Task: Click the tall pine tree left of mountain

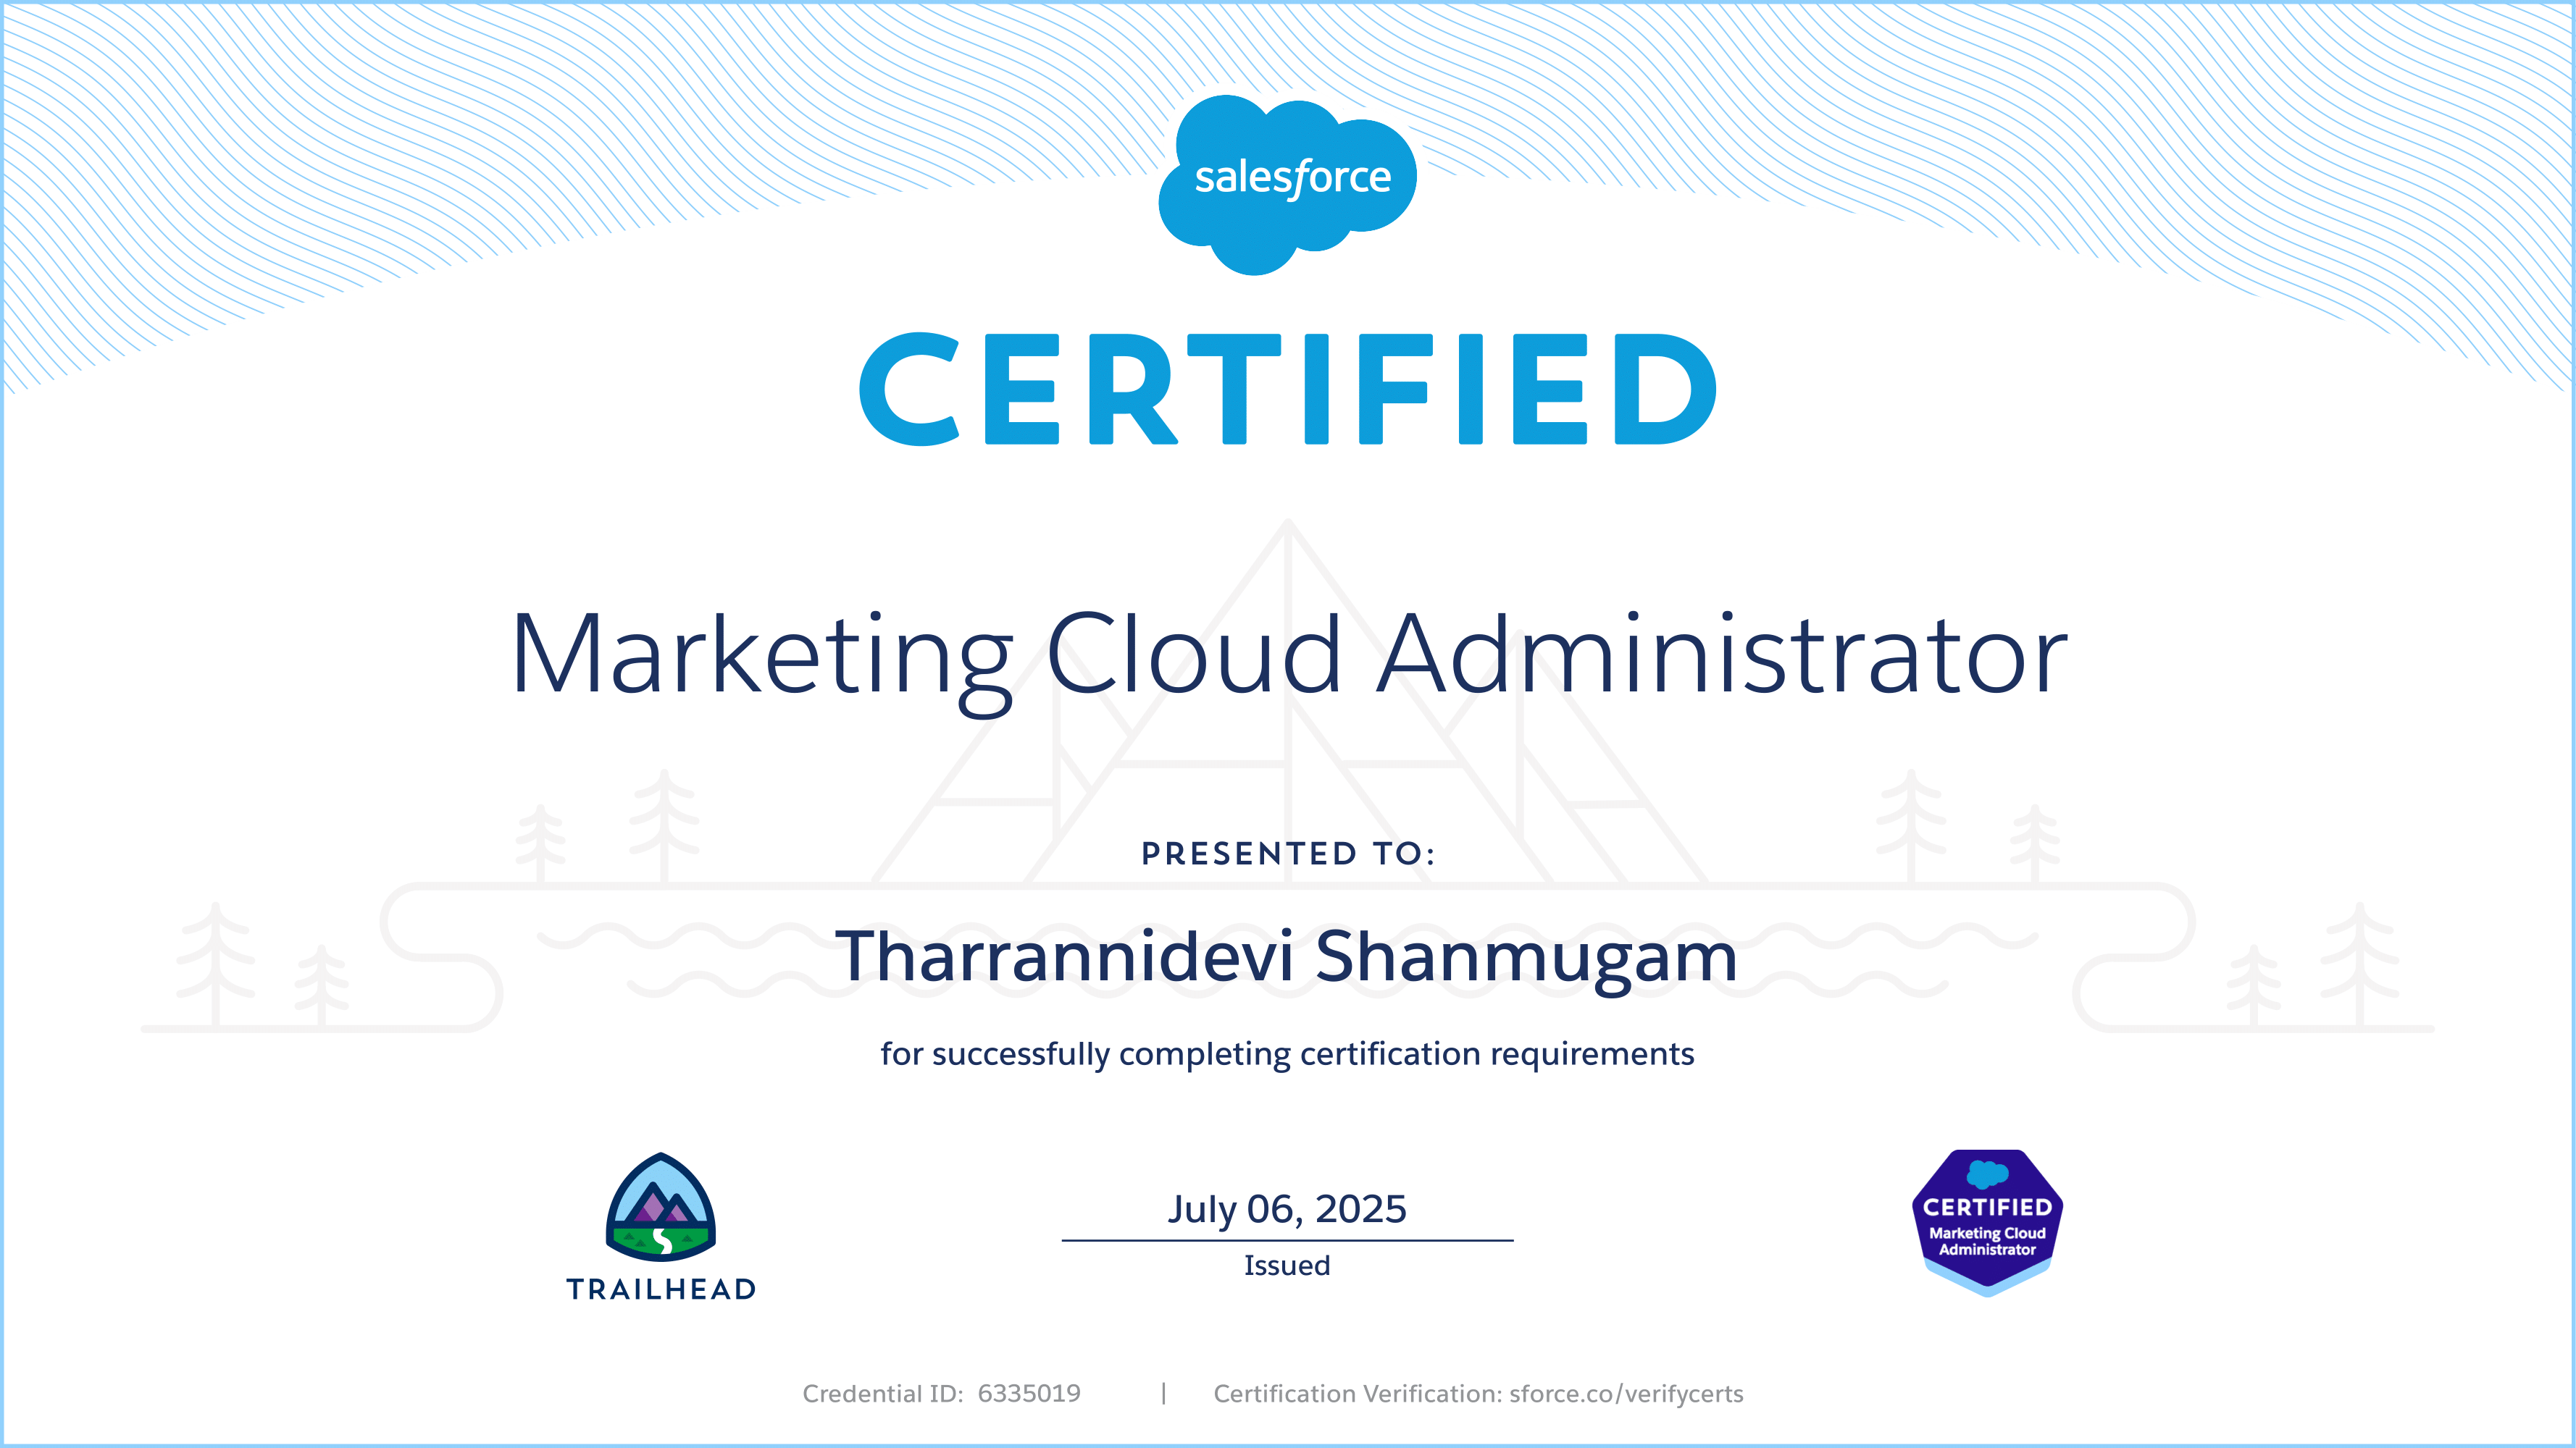Action: pyautogui.click(x=664, y=825)
